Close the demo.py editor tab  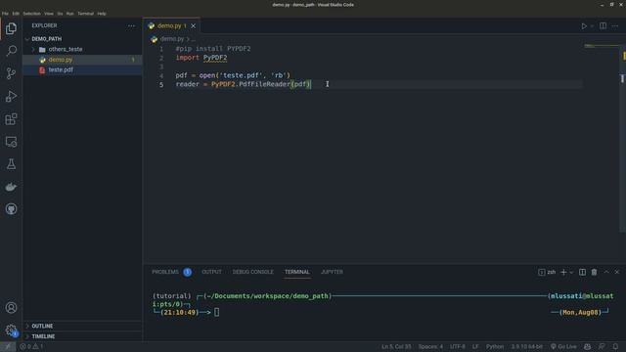pyautogui.click(x=194, y=26)
